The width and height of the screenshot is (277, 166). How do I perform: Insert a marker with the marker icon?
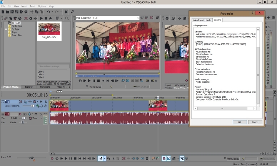(x=153, y=159)
